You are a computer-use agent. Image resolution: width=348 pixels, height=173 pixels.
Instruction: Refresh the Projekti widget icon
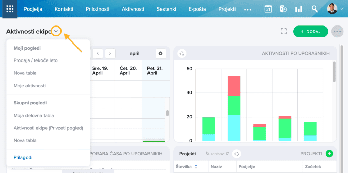pyautogui.click(x=237, y=154)
